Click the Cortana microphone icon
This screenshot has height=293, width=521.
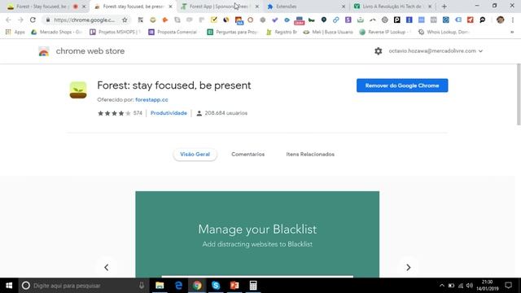pyautogui.click(x=142, y=286)
